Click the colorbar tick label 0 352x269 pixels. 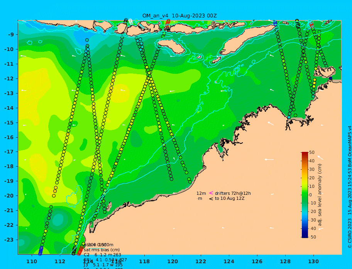pos(310,195)
